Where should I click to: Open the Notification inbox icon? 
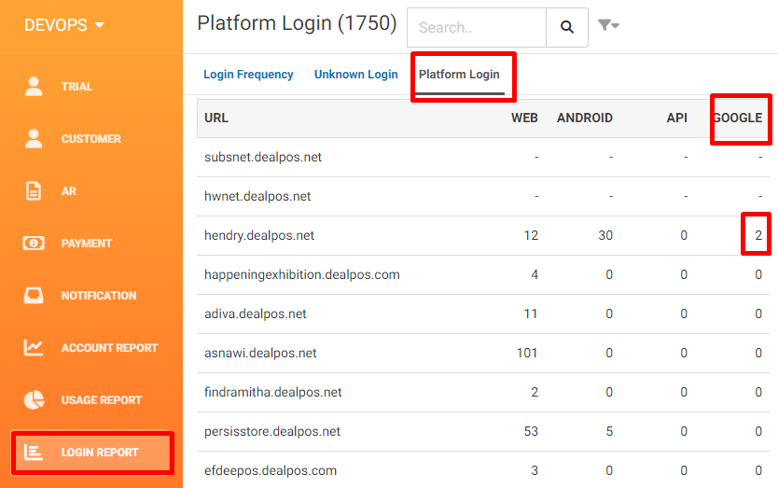[x=34, y=296]
